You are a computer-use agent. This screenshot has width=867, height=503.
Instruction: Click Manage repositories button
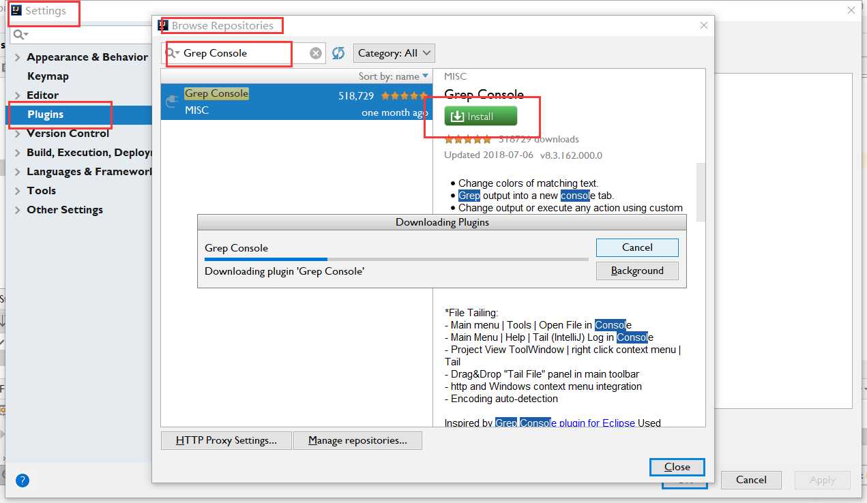point(357,440)
